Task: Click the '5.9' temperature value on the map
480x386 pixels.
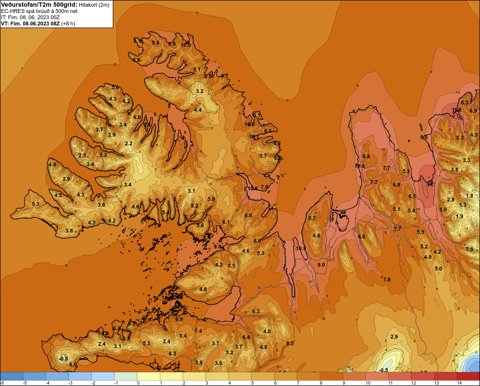Action: point(211,199)
